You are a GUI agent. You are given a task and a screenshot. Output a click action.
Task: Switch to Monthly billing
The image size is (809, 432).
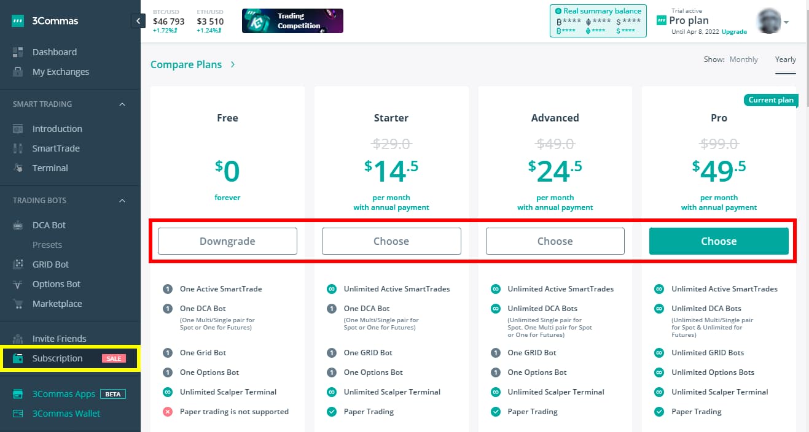click(x=744, y=60)
